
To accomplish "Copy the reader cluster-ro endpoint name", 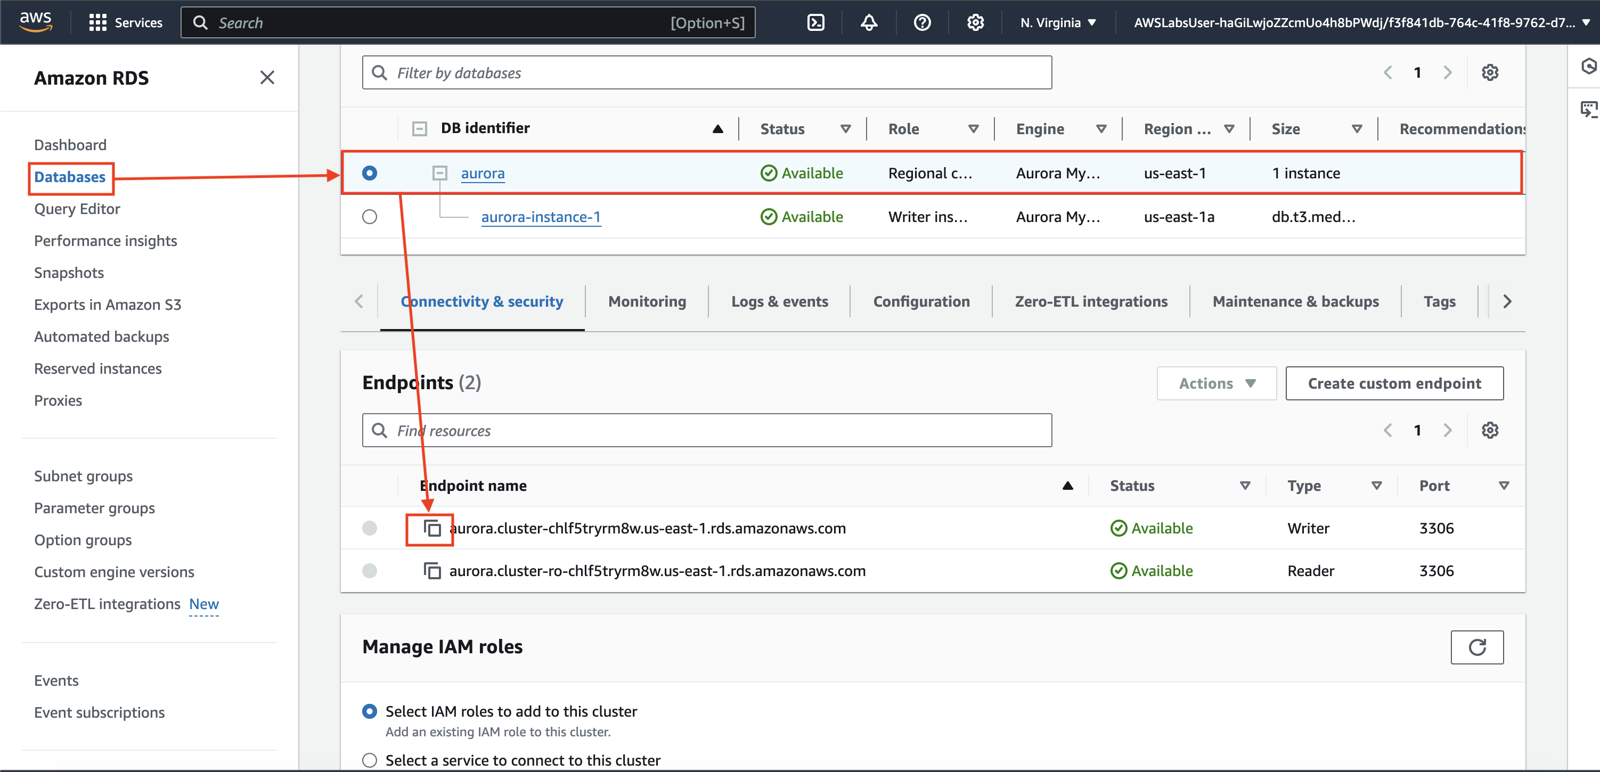I will [432, 571].
